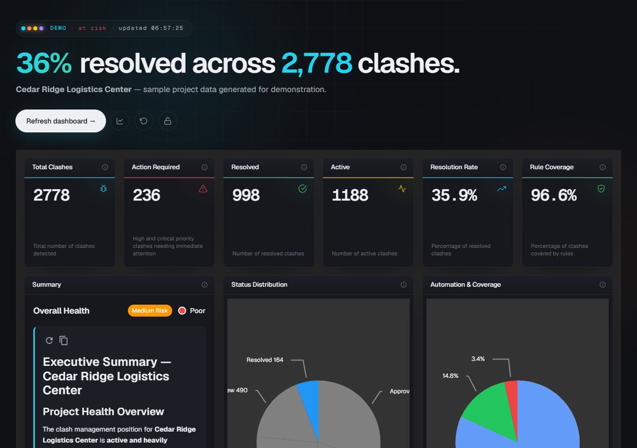Regenerate the Executive Summary with the refresh icon
637x448 pixels.
[49, 340]
